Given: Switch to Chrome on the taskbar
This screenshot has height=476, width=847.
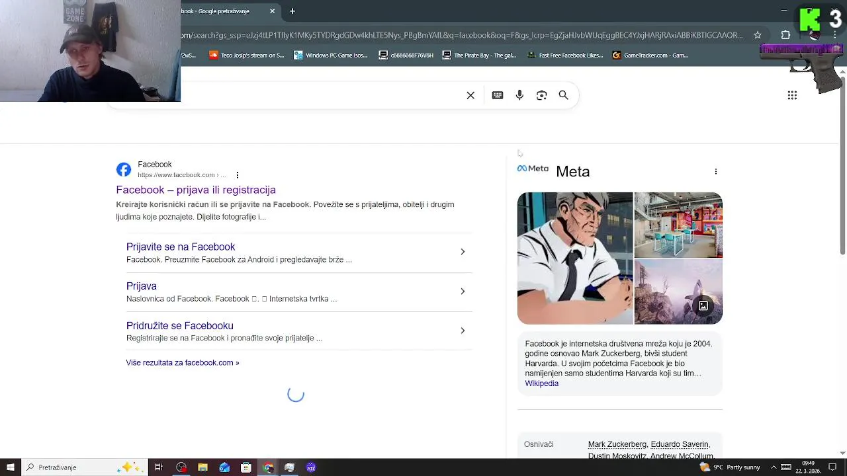Looking at the screenshot, I should pyautogui.click(x=268, y=467).
